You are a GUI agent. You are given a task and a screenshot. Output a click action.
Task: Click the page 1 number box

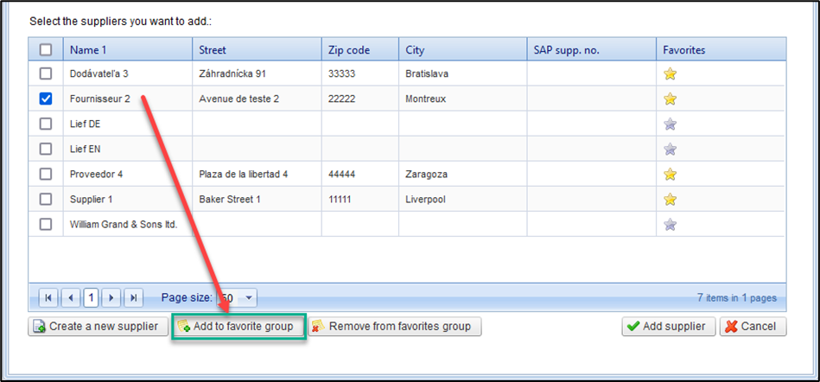click(92, 298)
